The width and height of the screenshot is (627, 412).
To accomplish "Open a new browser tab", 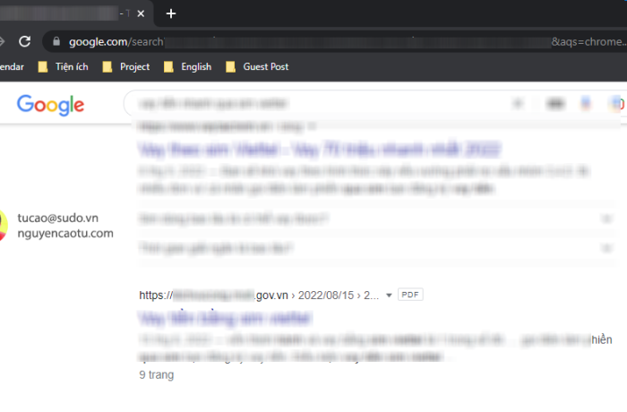I will (171, 13).
